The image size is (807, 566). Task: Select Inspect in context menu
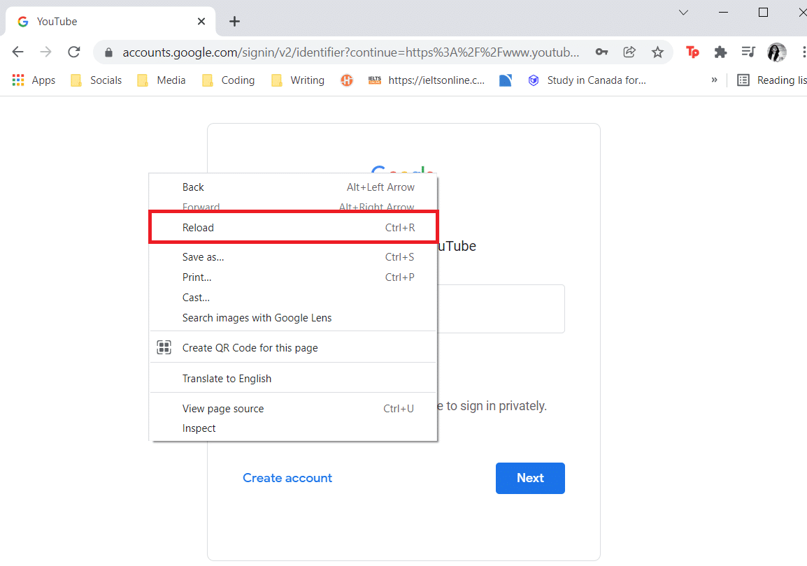293,428
